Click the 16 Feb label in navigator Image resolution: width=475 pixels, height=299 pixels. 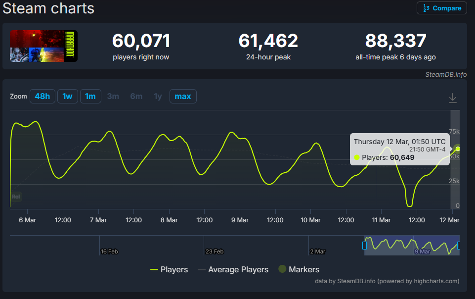coord(109,251)
